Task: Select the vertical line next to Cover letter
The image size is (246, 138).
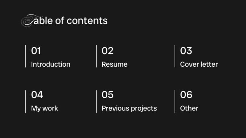Action: pos(175,56)
